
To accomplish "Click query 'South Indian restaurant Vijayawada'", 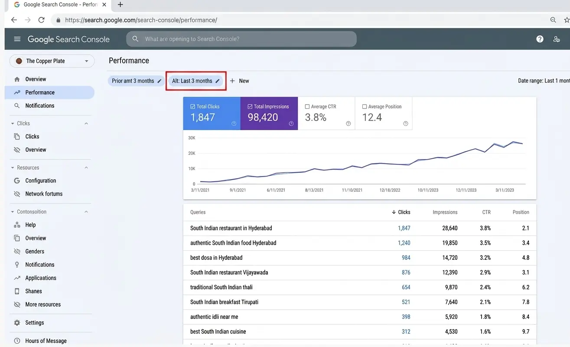I will pyautogui.click(x=229, y=272).
